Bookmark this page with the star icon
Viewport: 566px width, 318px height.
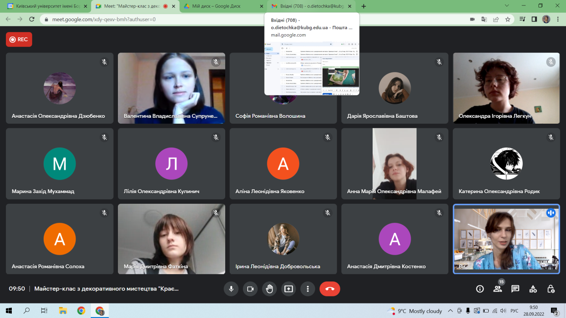click(x=508, y=19)
